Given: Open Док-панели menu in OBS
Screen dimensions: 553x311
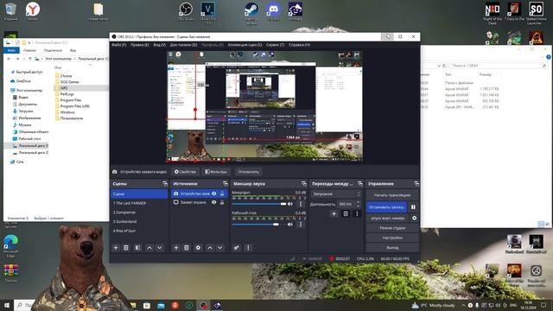Looking at the screenshot, I should (x=183, y=45).
